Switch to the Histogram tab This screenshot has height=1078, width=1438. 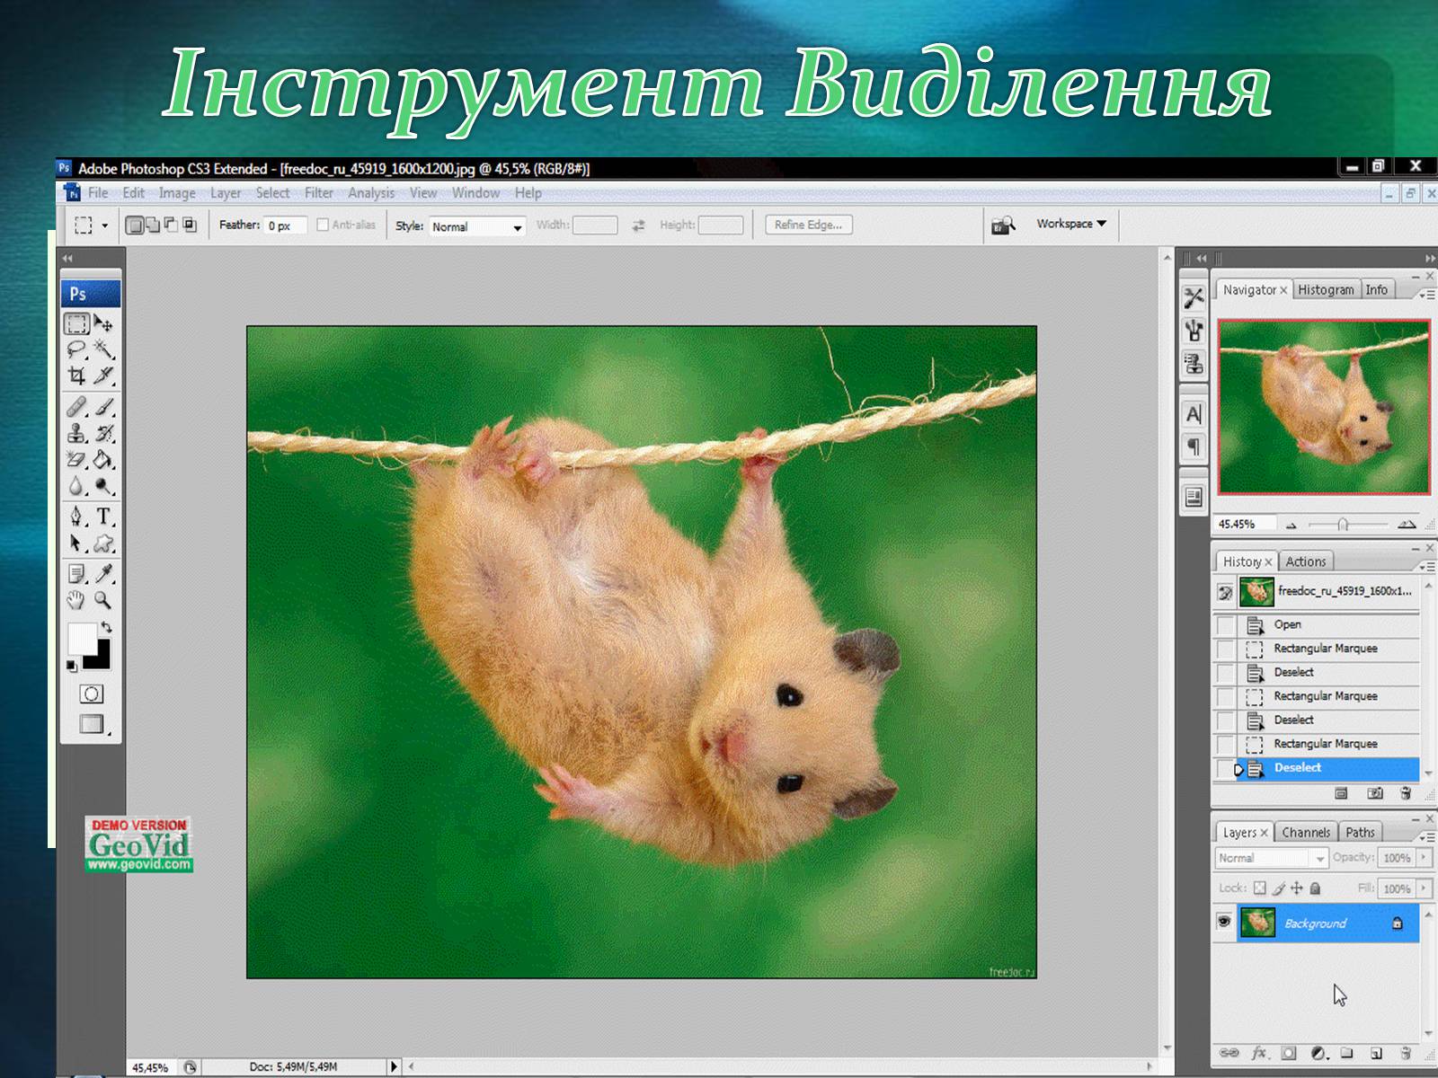[1326, 289]
